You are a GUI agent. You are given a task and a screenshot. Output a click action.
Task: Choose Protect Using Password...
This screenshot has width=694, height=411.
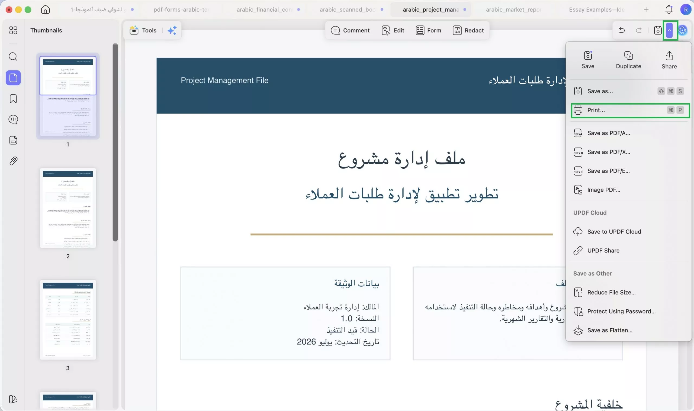(x=629, y=311)
